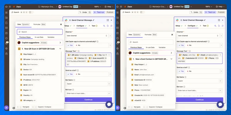Click Copilot button at left window bottom

[6, 108]
